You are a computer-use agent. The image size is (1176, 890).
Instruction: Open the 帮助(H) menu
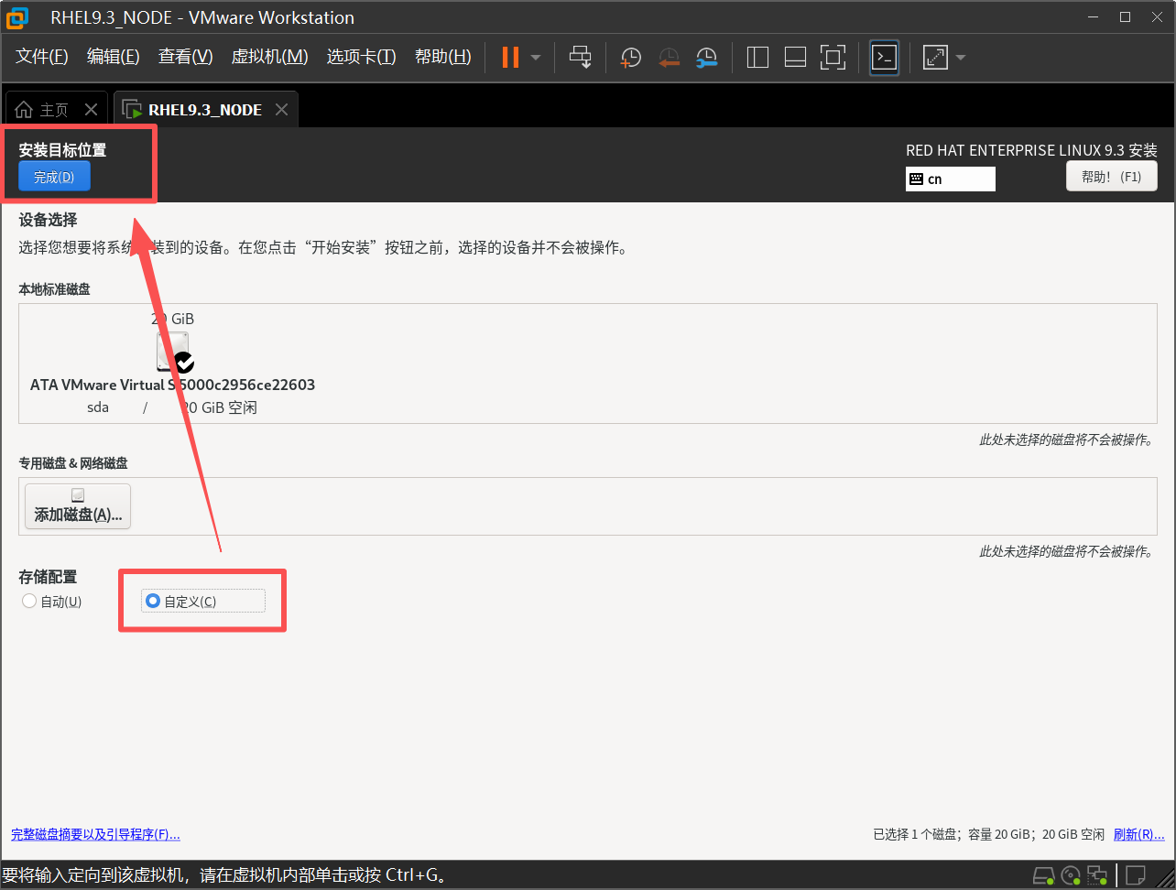coord(442,57)
